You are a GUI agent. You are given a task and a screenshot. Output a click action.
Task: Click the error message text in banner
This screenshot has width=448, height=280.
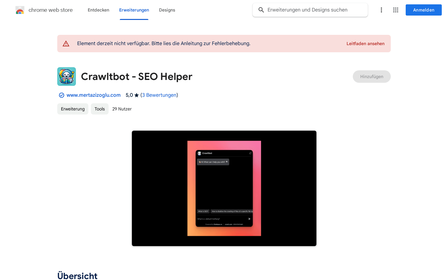click(164, 44)
